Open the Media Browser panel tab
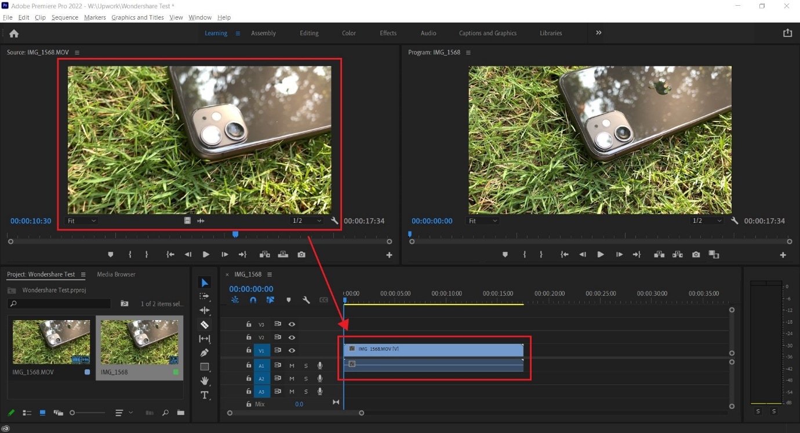Image resolution: width=800 pixels, height=433 pixels. pyautogui.click(x=116, y=274)
